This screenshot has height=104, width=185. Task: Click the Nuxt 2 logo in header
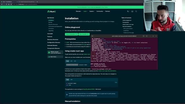(51, 12)
